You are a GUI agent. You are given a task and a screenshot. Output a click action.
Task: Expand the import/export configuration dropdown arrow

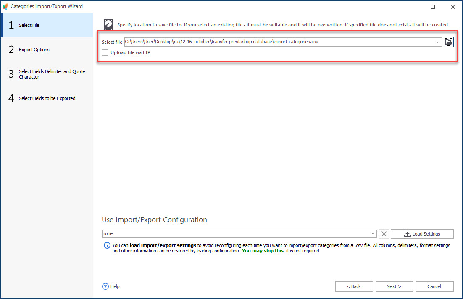click(373, 234)
